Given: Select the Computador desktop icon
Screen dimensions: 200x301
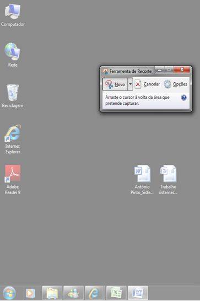Looking at the screenshot, I should tap(13, 15).
